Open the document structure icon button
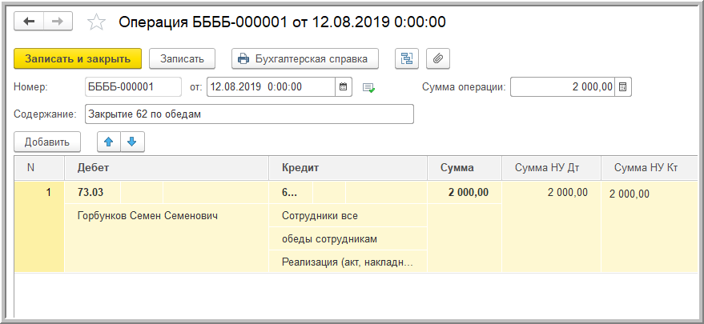Screen dimensions: 704x324 pos(407,58)
